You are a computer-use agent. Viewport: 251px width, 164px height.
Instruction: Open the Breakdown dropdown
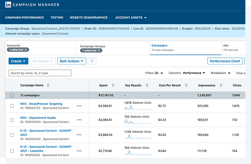point(220,73)
